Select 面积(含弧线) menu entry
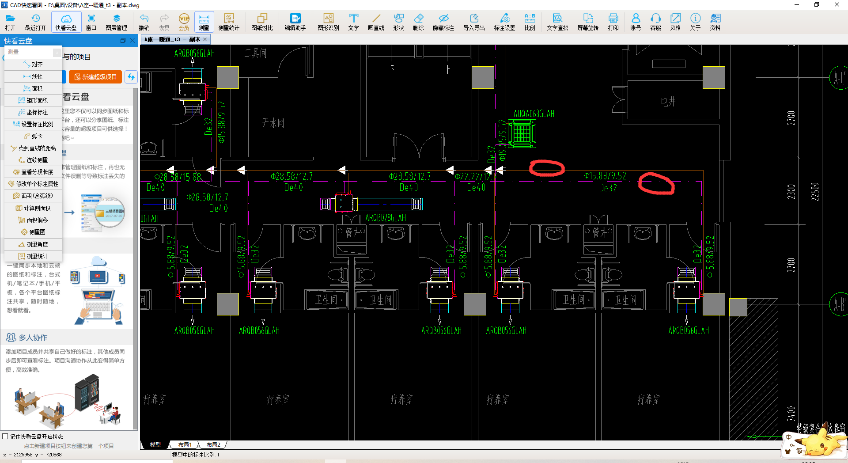Viewport: 848px width, 463px height. (x=33, y=196)
